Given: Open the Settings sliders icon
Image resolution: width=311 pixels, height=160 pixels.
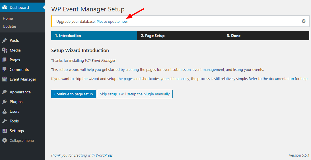Looking at the screenshot, I should (x=5, y=131).
